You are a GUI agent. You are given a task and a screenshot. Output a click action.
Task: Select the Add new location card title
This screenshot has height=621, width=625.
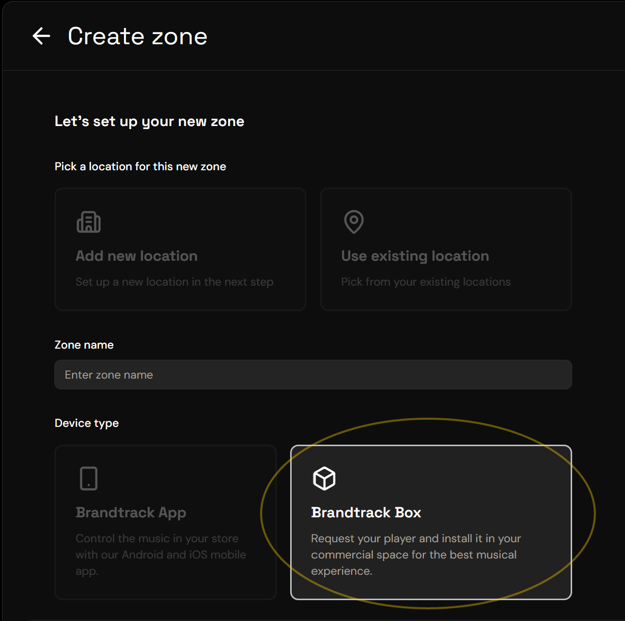point(137,256)
